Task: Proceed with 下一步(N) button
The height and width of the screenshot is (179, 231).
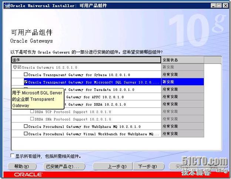Action: (148, 166)
